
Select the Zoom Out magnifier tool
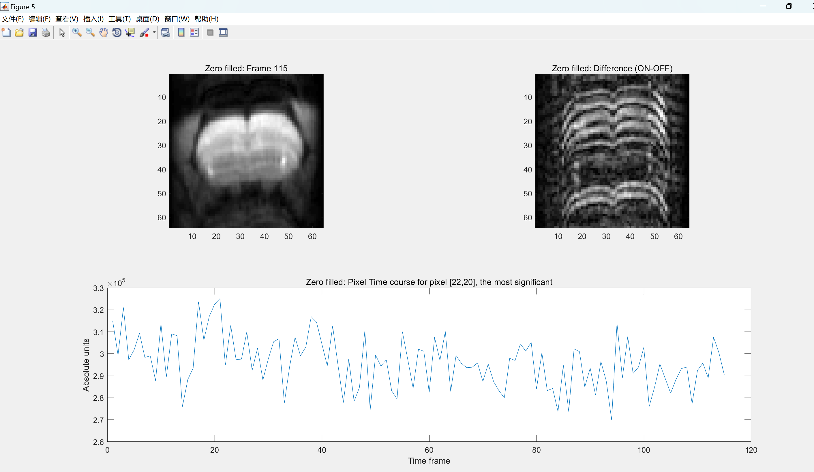[x=90, y=32]
